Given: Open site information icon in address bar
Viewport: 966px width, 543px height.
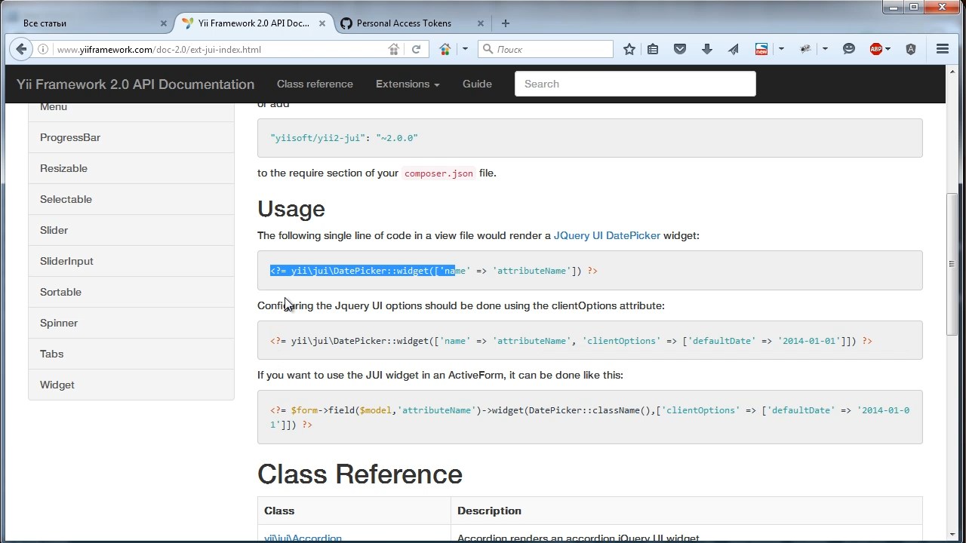Looking at the screenshot, I should click(43, 49).
